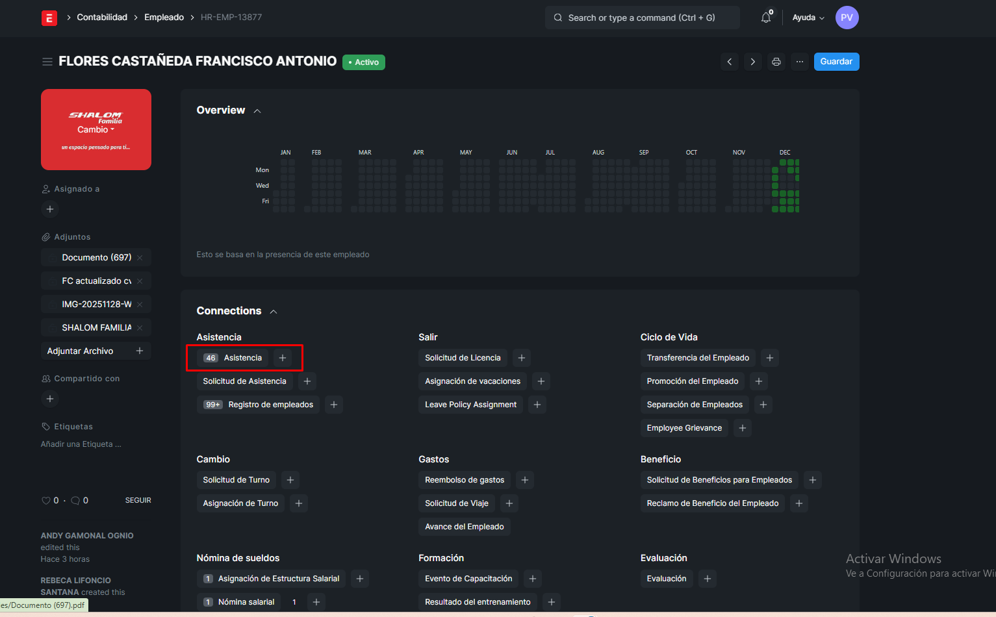The width and height of the screenshot is (996, 617).
Task: Go to the previous employee record
Action: pyautogui.click(x=730, y=62)
